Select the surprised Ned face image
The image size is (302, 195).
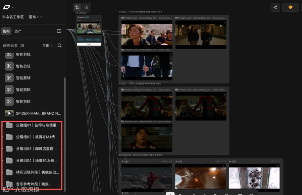147,138
